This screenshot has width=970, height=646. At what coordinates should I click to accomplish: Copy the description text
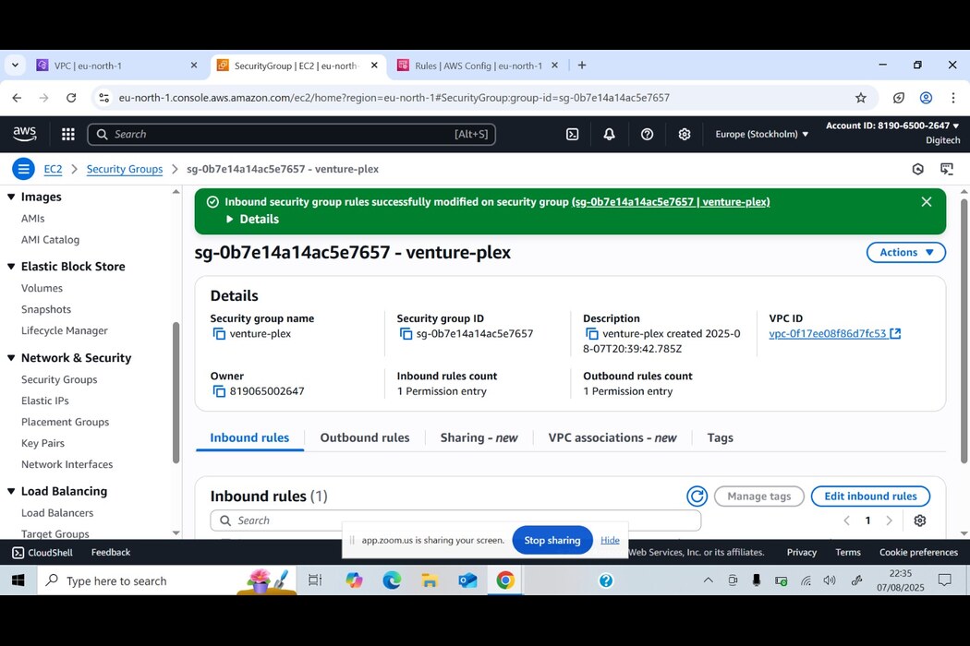click(x=592, y=334)
